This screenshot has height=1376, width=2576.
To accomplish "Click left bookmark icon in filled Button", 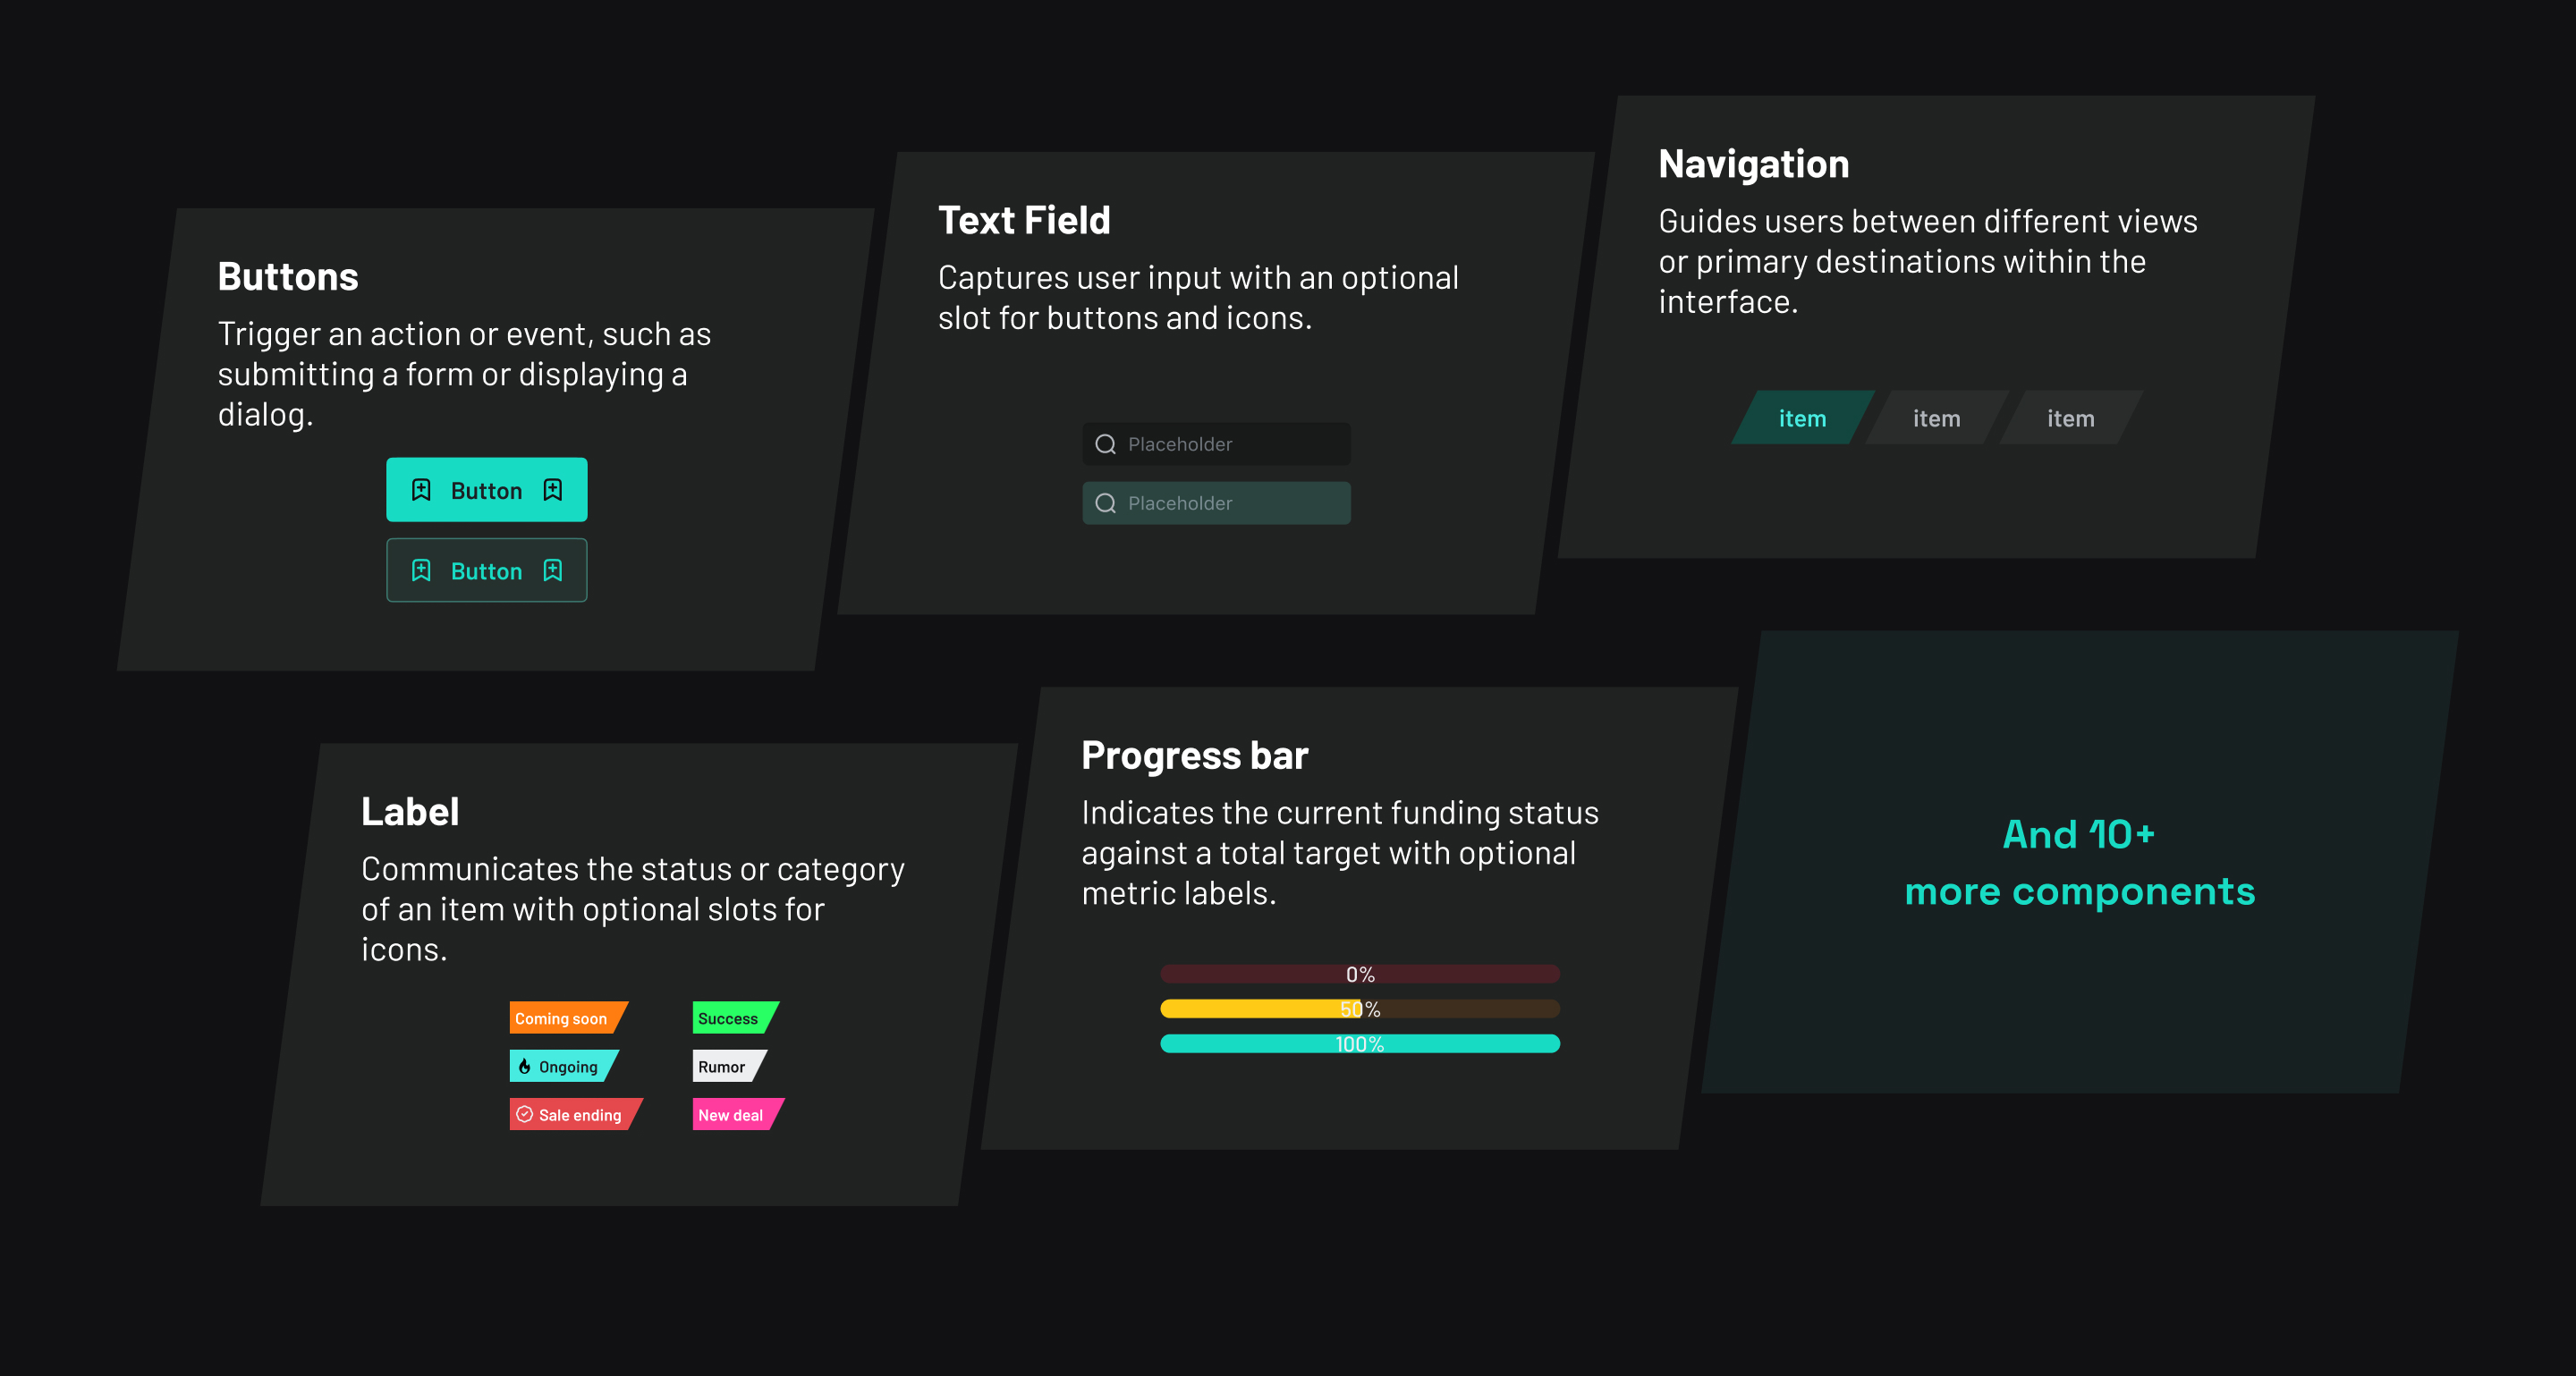I will pyautogui.click(x=421, y=490).
